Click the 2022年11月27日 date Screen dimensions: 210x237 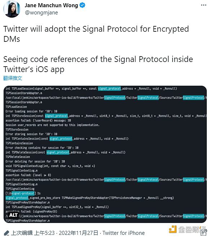pos(78,233)
